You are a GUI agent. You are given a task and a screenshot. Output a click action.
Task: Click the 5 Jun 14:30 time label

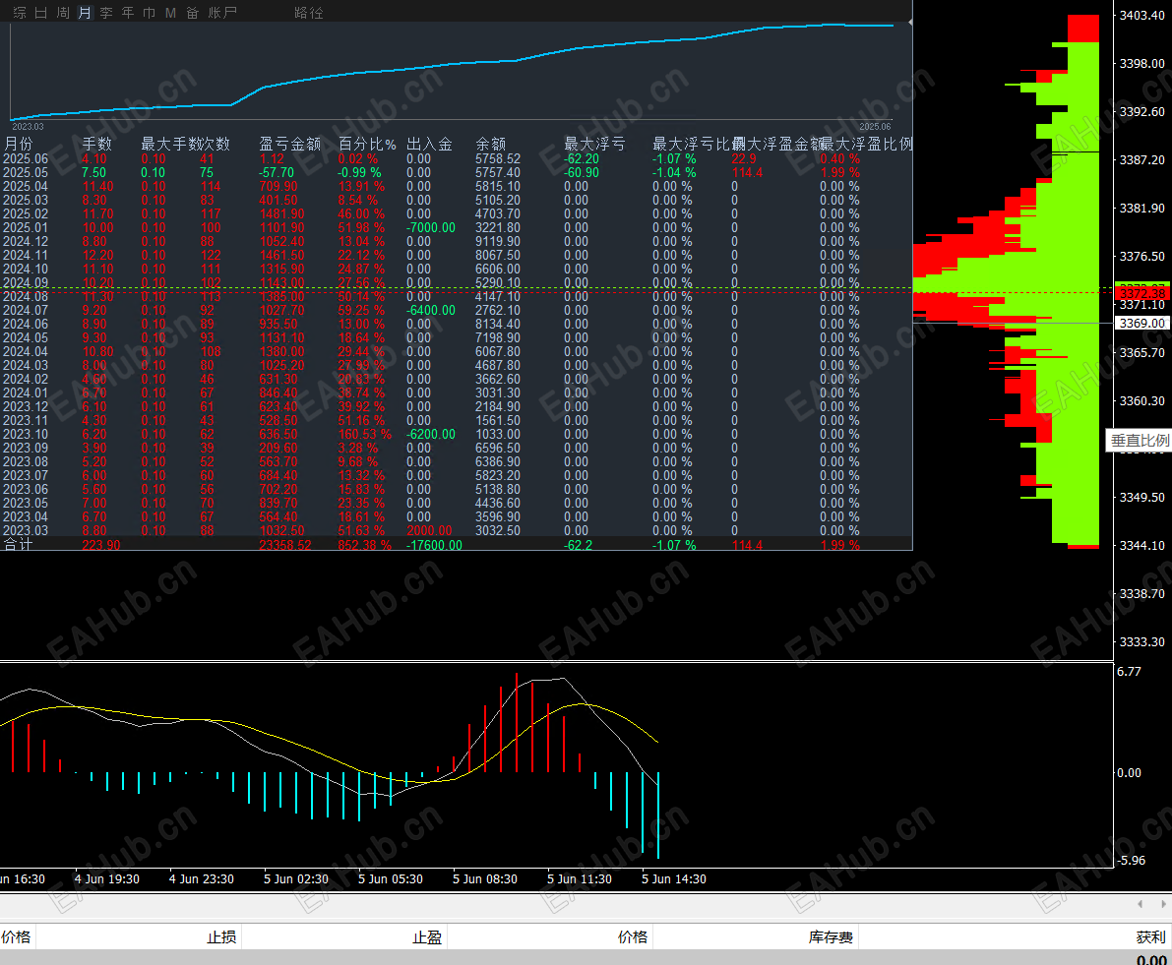[673, 879]
